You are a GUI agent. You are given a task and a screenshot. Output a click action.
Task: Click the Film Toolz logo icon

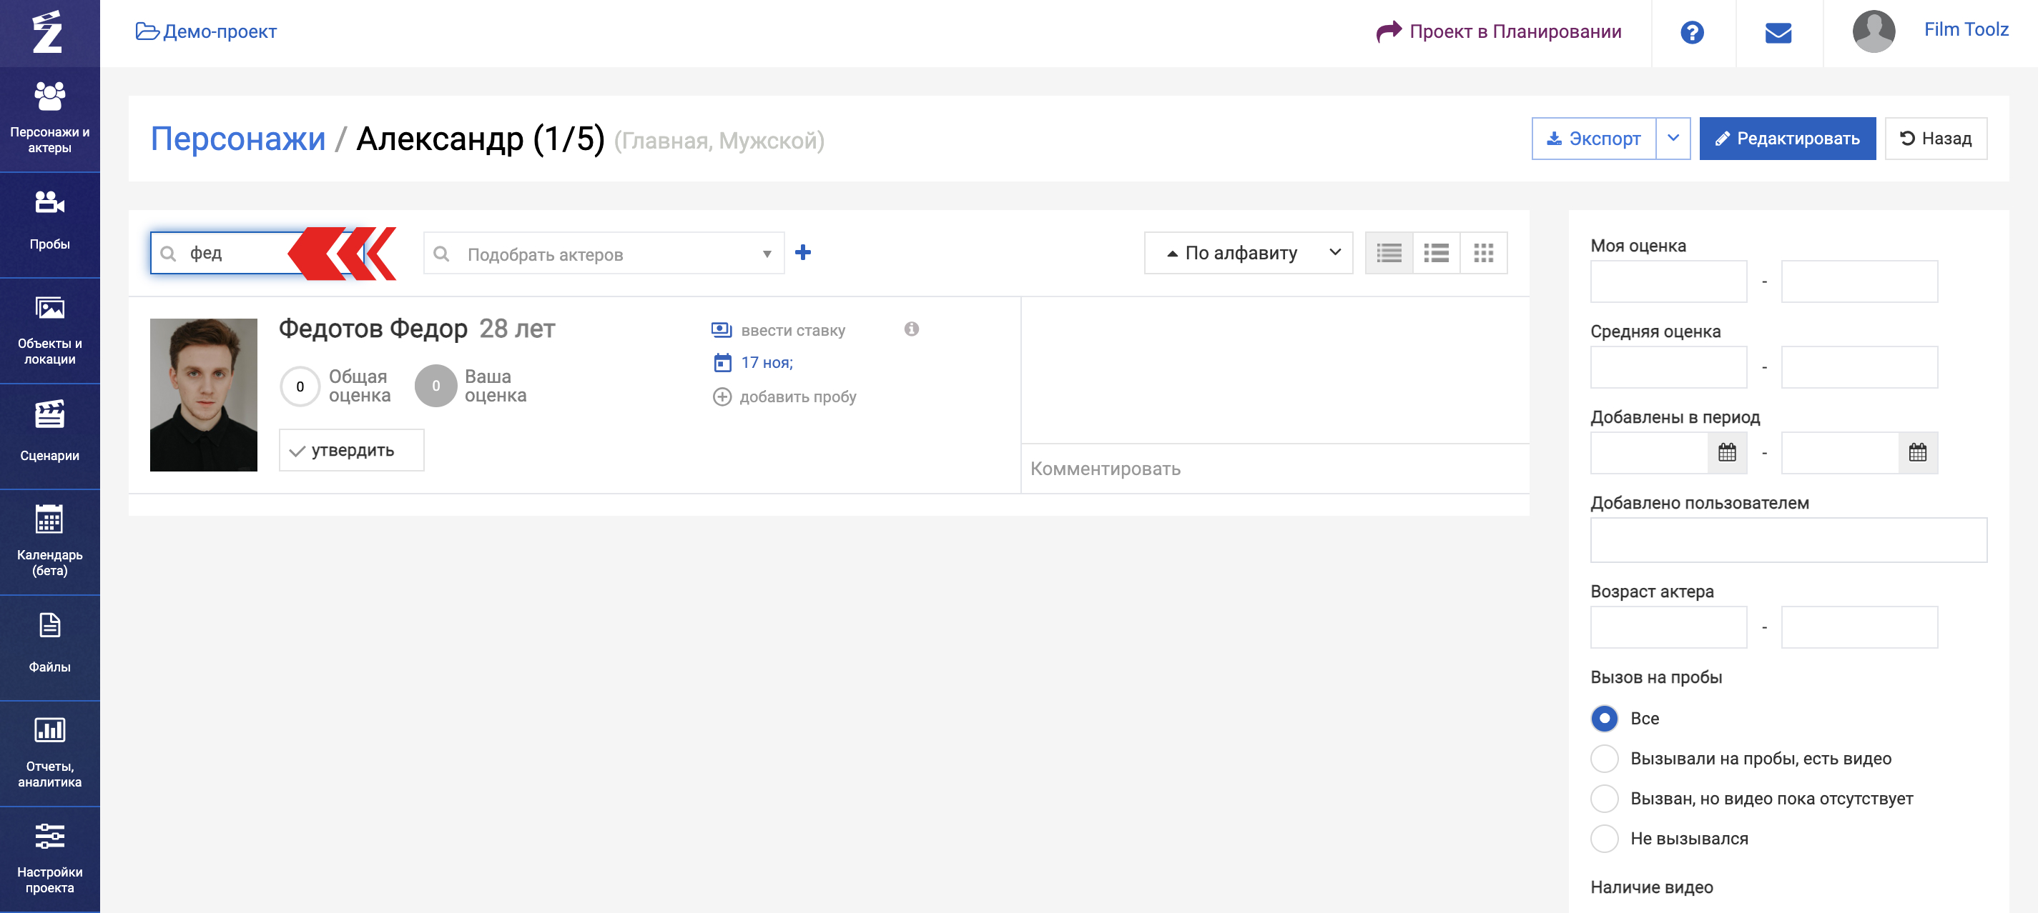pos(48,32)
